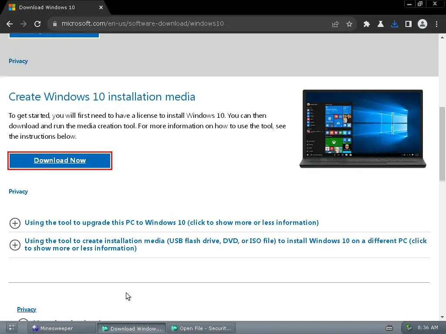Open the Extensions puzzle icon
The image size is (446, 334).
367,24
